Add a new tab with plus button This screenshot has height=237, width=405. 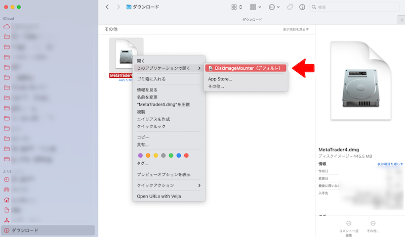(401, 20)
